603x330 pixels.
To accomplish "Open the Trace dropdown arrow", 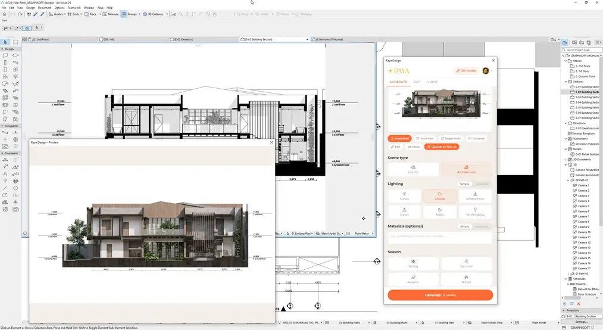I will tap(100, 14).
